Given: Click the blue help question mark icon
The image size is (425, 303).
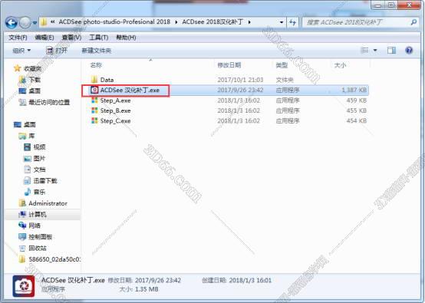Looking at the screenshot, I should click(409, 50).
